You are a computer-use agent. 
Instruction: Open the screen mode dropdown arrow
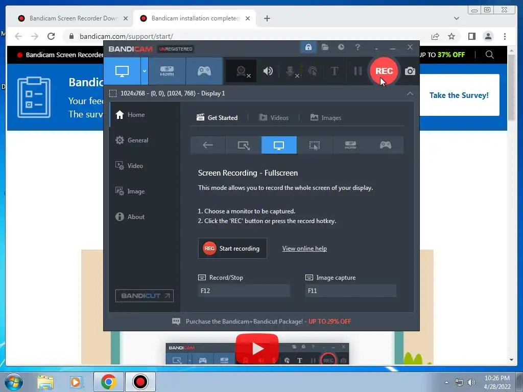coord(145,71)
